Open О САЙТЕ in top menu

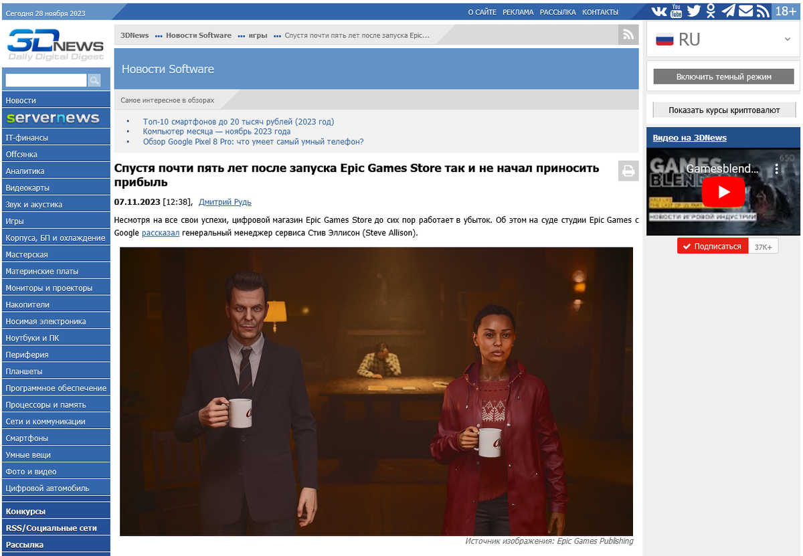482,12
